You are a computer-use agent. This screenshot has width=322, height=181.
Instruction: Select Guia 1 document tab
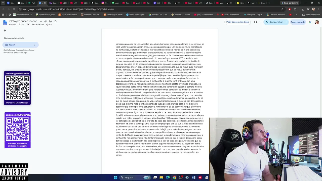pos(20,45)
